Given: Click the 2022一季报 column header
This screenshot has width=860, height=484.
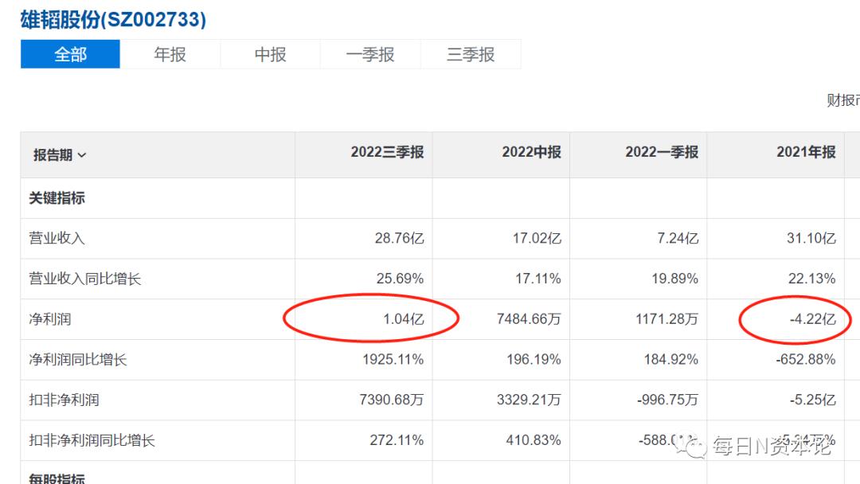Looking at the screenshot, I should (x=662, y=152).
